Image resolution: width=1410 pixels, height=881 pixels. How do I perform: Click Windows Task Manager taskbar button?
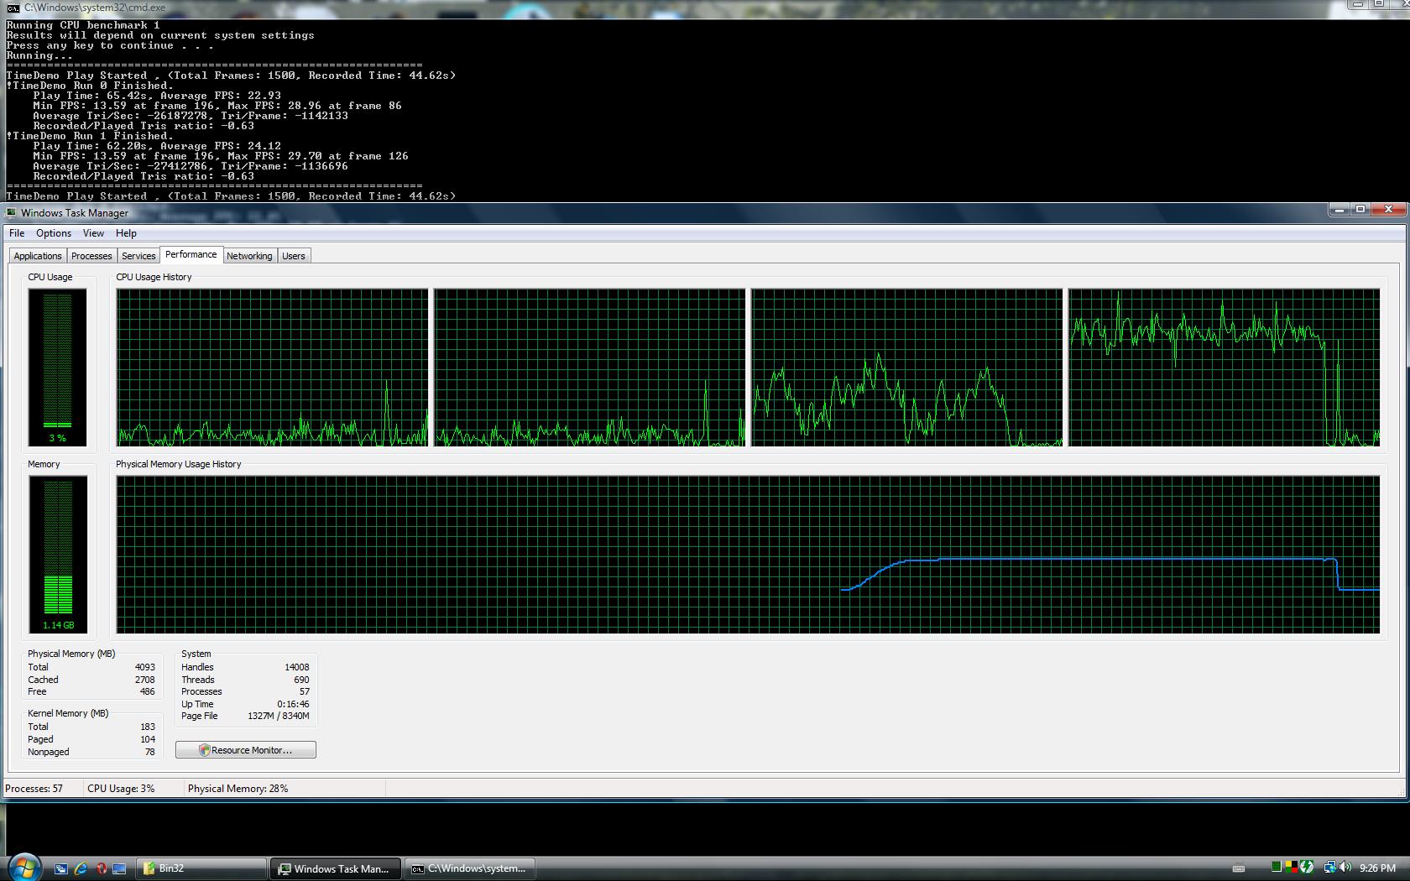pos(337,868)
